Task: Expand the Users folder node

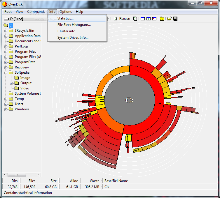Action: click(x=6, y=104)
